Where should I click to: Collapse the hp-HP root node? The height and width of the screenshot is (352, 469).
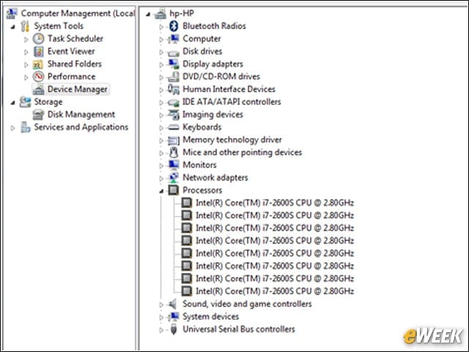(148, 14)
